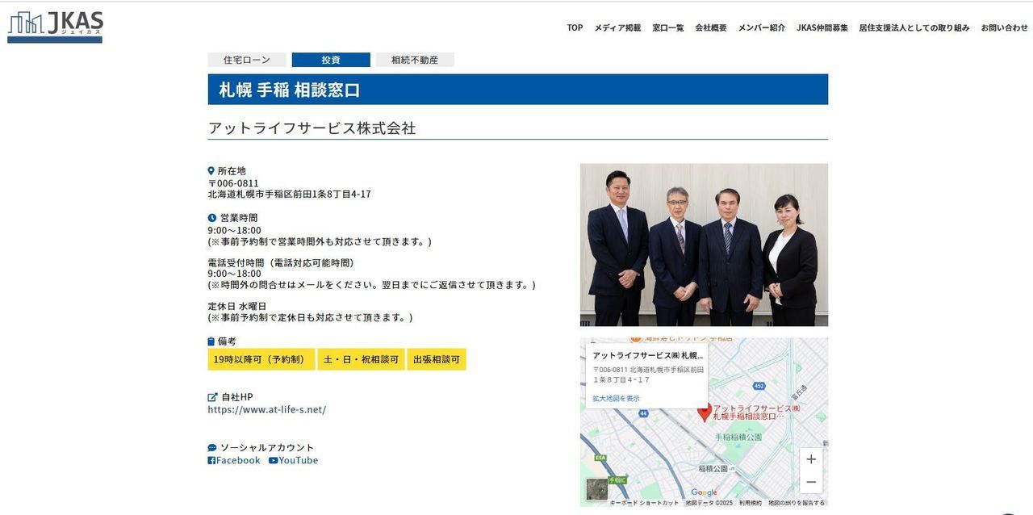The image size is (1033, 515).
Task: Zoom in on the map
Action: point(811,459)
